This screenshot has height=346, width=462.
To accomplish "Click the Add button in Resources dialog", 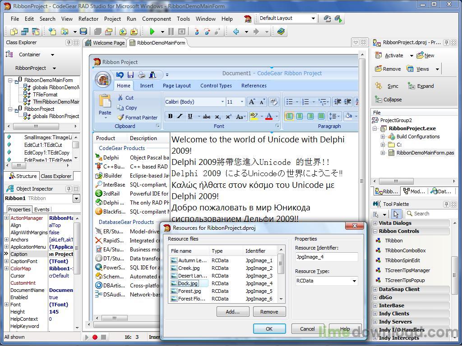I will pos(233,311).
